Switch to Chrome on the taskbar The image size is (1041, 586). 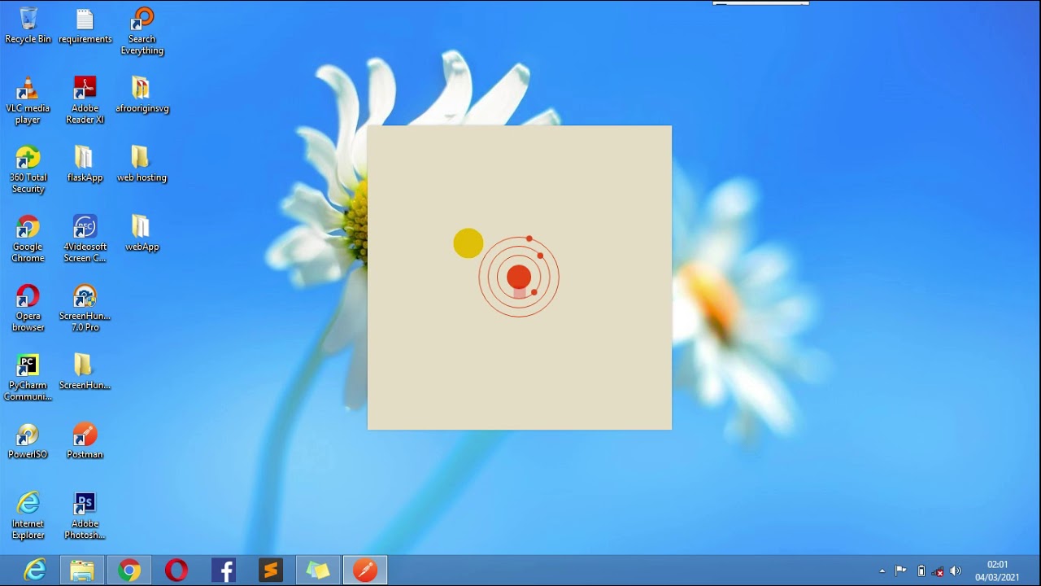pyautogui.click(x=129, y=571)
